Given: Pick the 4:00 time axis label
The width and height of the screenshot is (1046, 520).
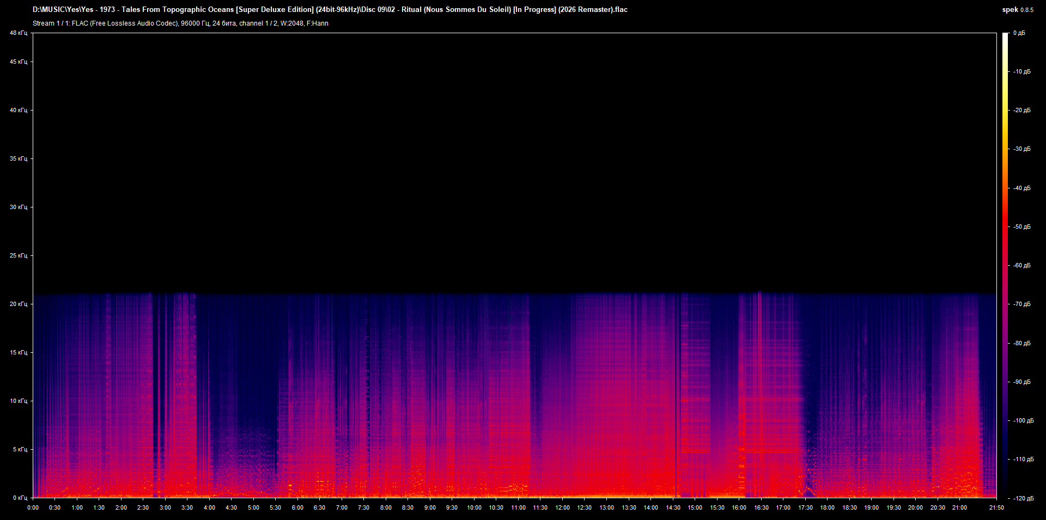Looking at the screenshot, I should [x=210, y=507].
